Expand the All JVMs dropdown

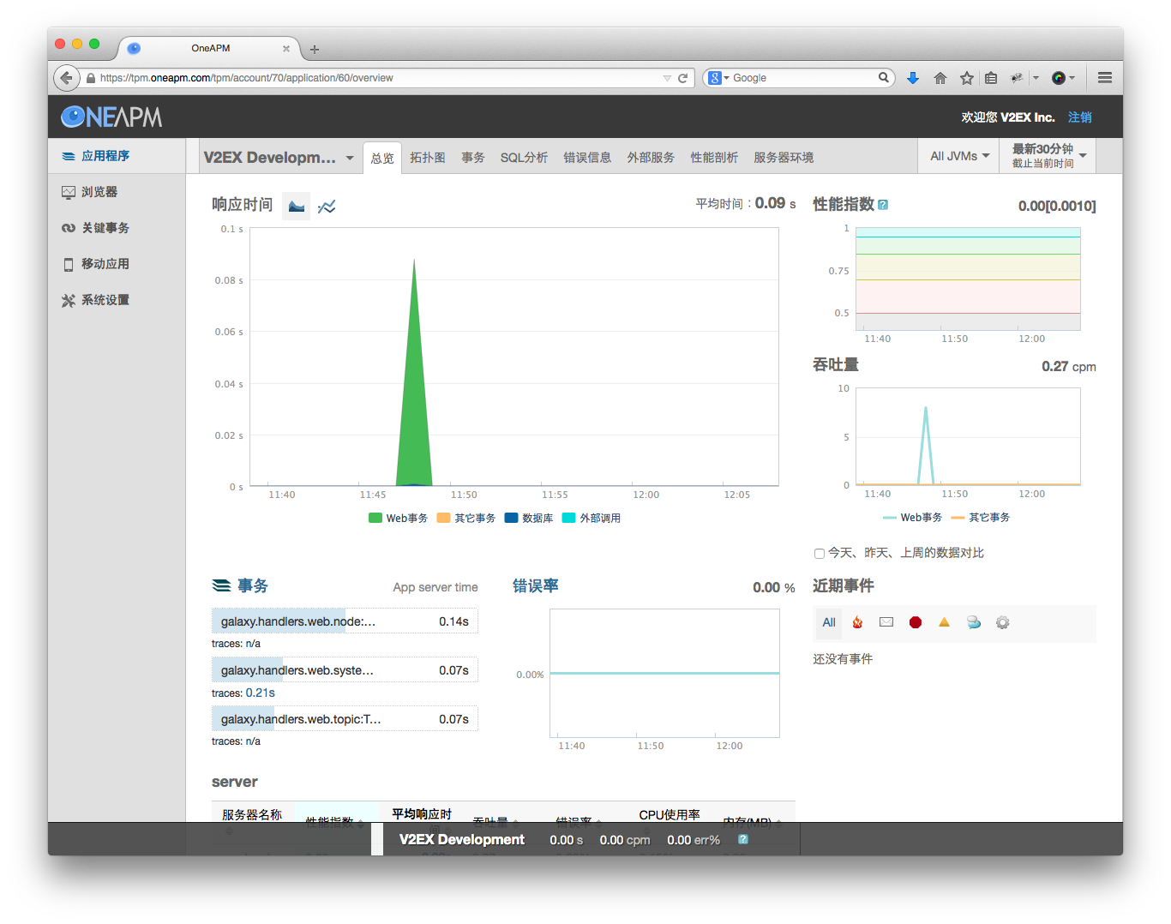click(x=959, y=156)
